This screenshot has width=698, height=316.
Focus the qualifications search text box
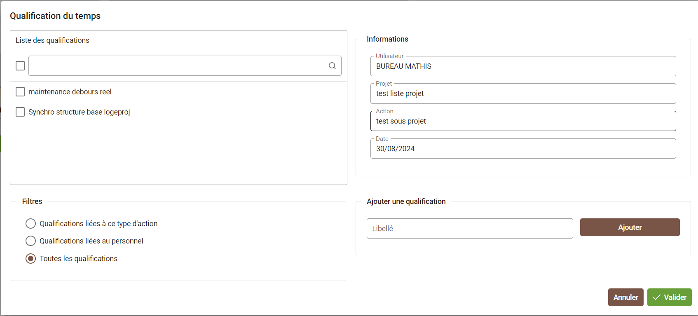click(x=177, y=66)
